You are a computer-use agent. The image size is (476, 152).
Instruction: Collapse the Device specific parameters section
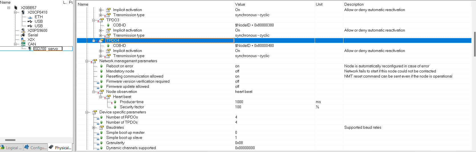[x=87, y=112]
